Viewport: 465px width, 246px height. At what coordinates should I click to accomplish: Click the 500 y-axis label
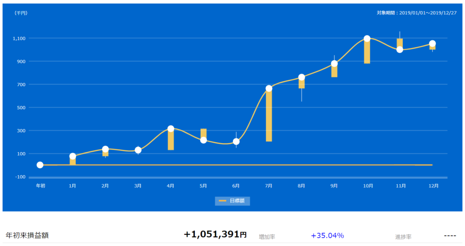point(21,108)
